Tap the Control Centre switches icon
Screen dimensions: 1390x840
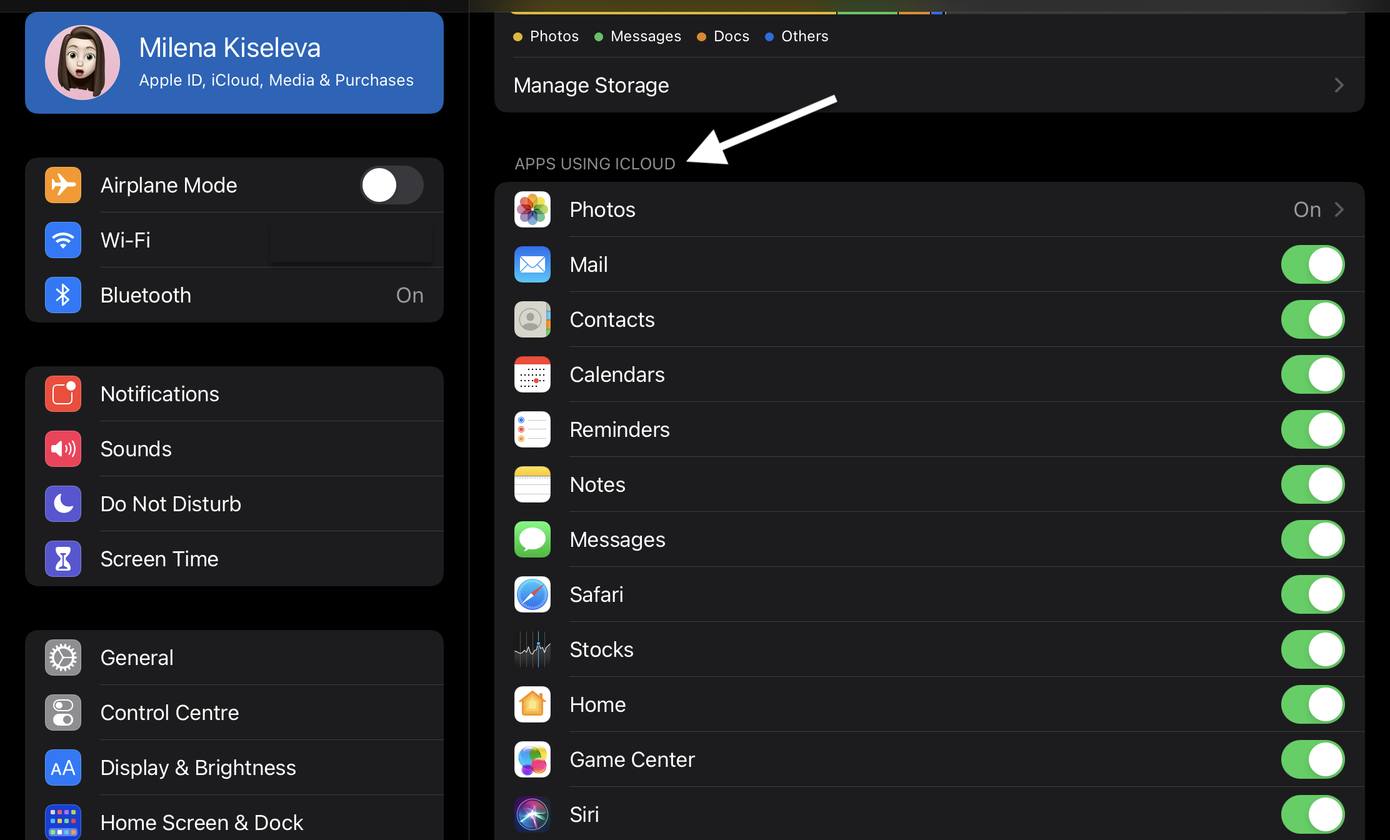click(x=63, y=712)
